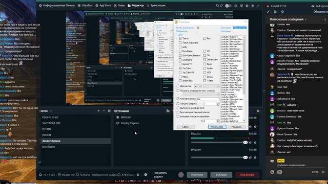
Task: Open the first Для рангов dropdown
Action: point(198,86)
